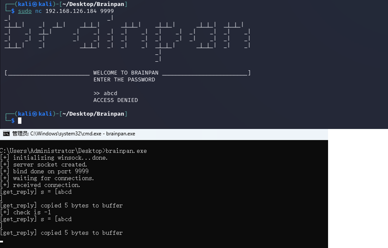Viewport: 388px width, 248px height.
Task: Click the cmd window title text
Action: [74, 134]
